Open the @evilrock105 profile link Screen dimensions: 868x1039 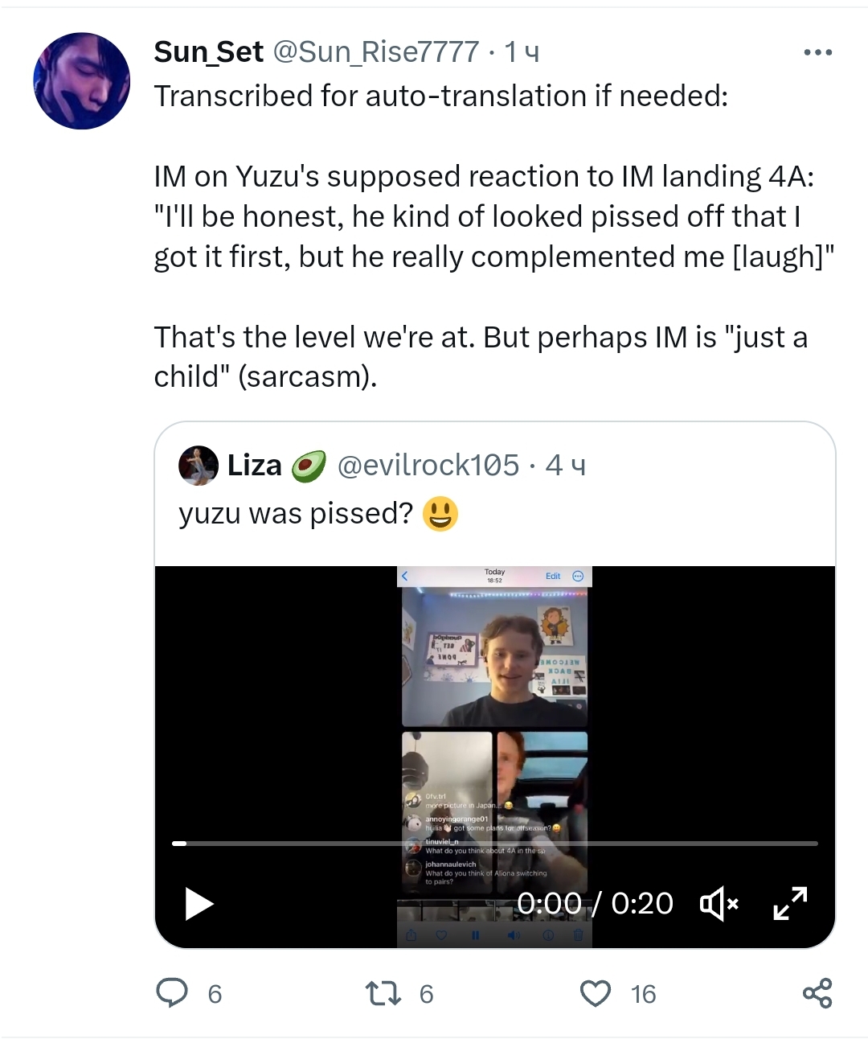[428, 466]
